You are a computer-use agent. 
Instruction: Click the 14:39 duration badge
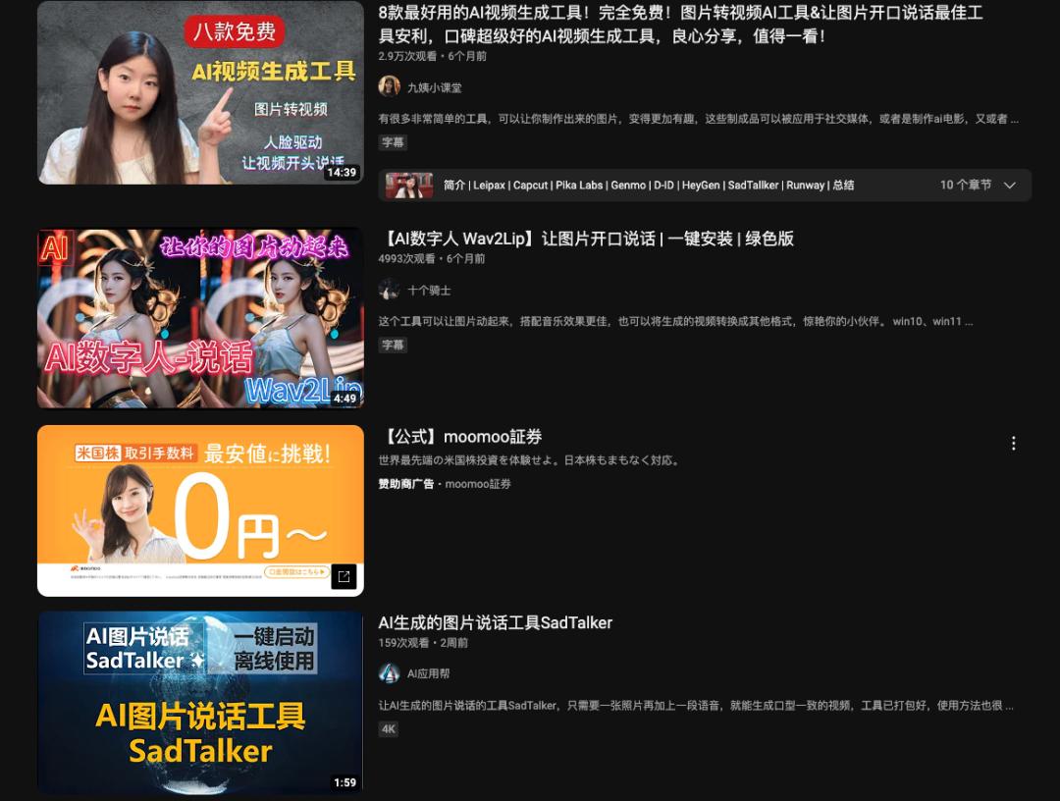342,173
